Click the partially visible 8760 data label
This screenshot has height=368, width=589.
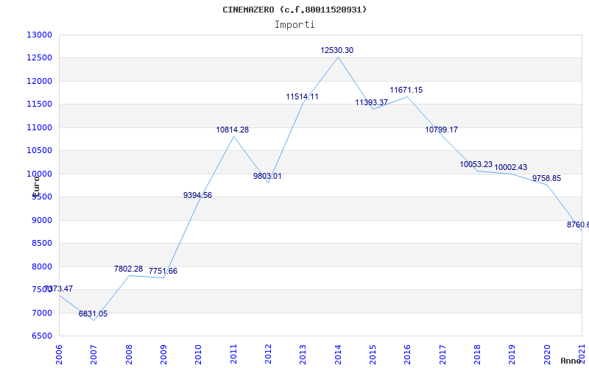click(x=578, y=225)
